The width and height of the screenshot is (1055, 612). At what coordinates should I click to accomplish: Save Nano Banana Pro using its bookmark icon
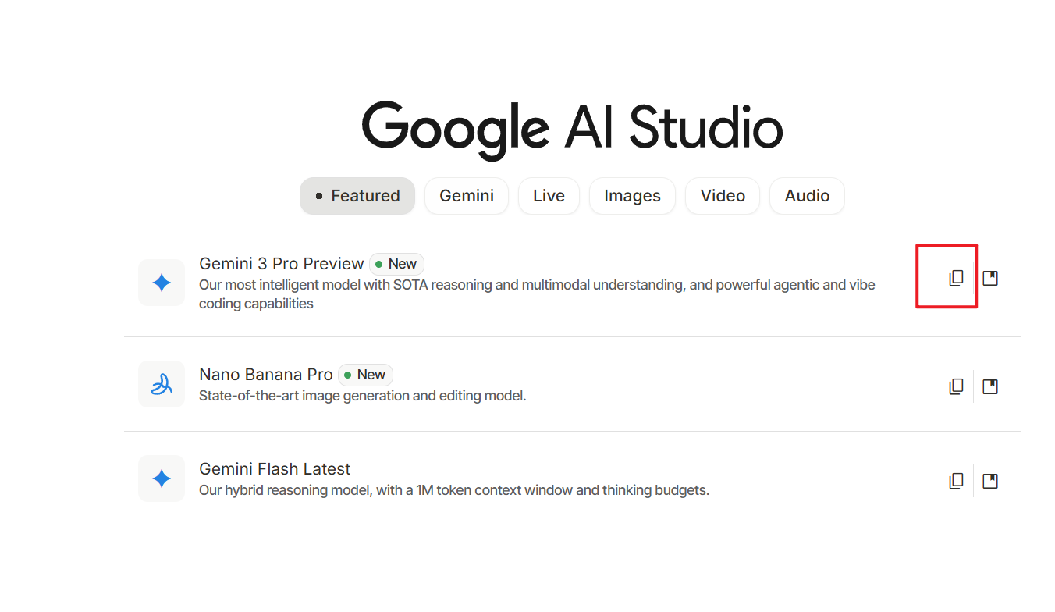(989, 386)
